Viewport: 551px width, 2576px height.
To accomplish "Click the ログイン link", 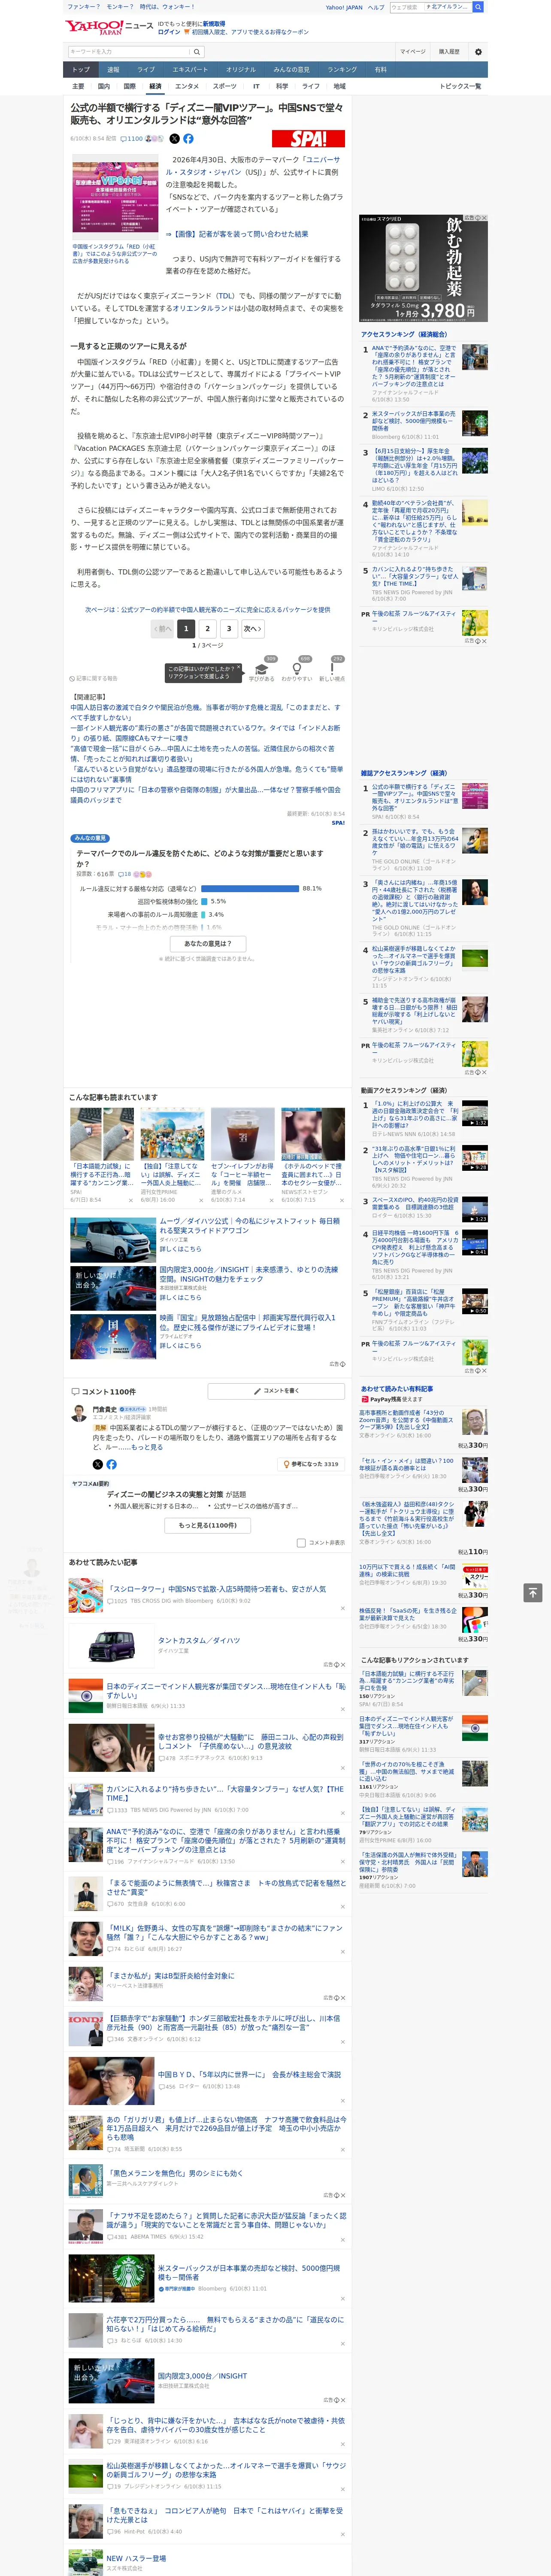I will [169, 32].
